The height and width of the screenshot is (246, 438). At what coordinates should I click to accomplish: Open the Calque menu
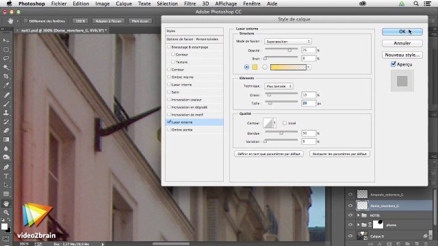coord(124,3)
